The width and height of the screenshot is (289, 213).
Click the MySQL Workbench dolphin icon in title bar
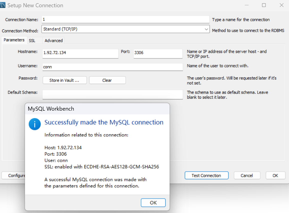click(x=2, y=5)
